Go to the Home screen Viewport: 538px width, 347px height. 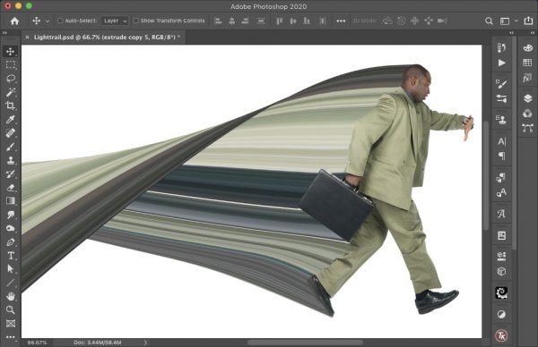click(14, 21)
